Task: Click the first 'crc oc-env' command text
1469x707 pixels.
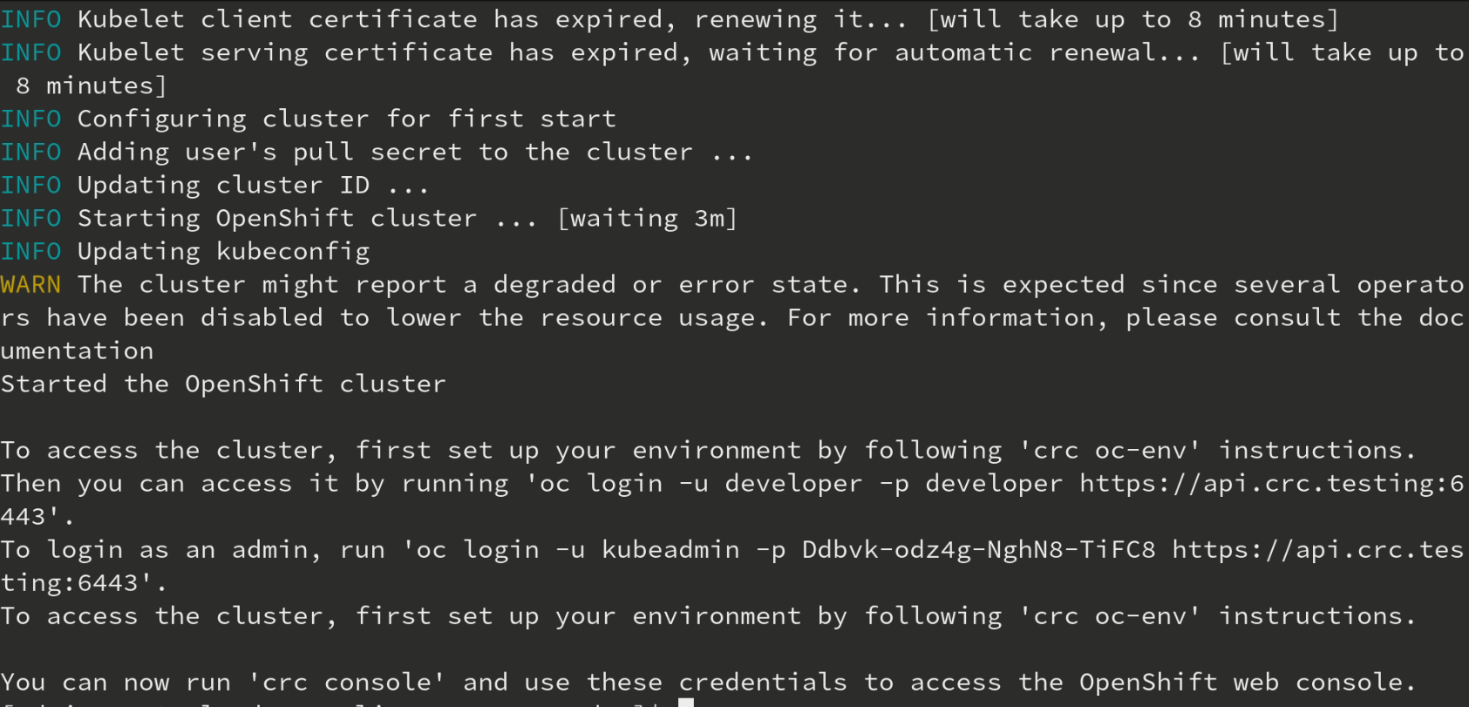Action: pos(1110,450)
